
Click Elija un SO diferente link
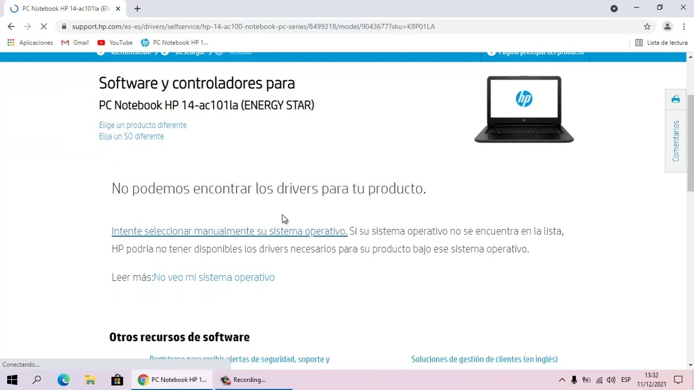(131, 136)
